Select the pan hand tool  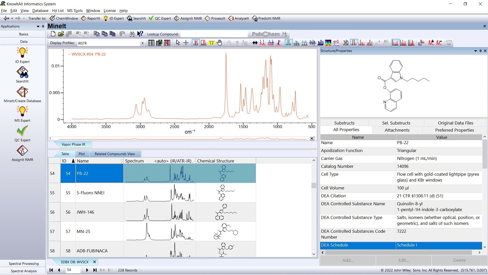coord(219,43)
